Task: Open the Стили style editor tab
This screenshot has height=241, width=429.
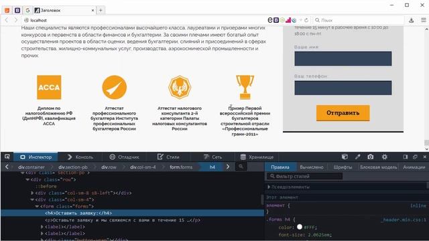Action: (x=168, y=157)
